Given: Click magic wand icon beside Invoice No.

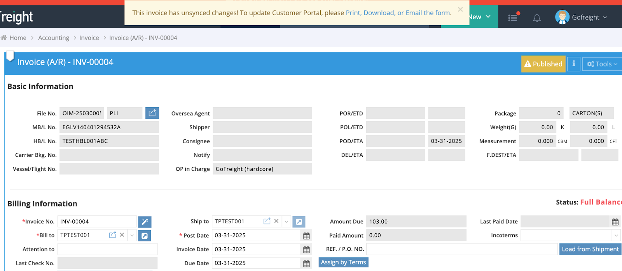Looking at the screenshot, I should point(145,222).
